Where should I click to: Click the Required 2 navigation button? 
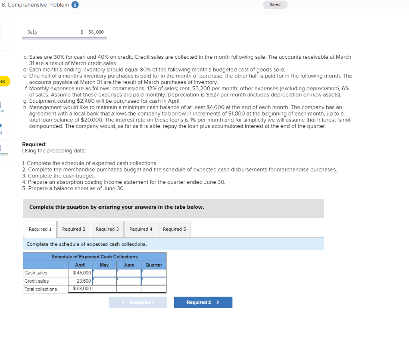(203, 302)
